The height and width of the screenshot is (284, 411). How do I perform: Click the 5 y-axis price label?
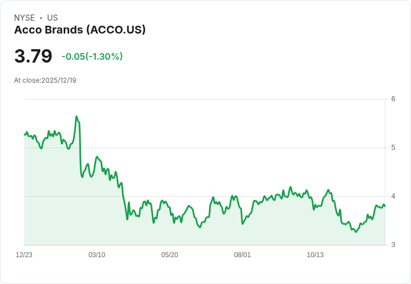[x=393, y=148]
